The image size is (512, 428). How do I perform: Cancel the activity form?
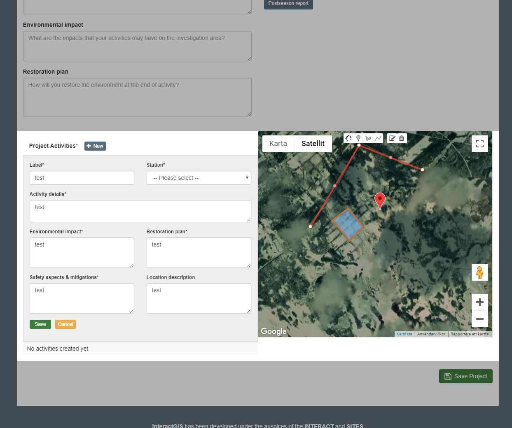coord(65,324)
